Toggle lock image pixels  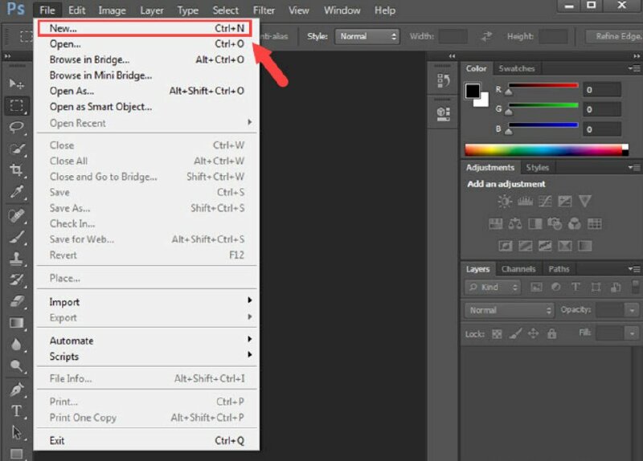515,334
